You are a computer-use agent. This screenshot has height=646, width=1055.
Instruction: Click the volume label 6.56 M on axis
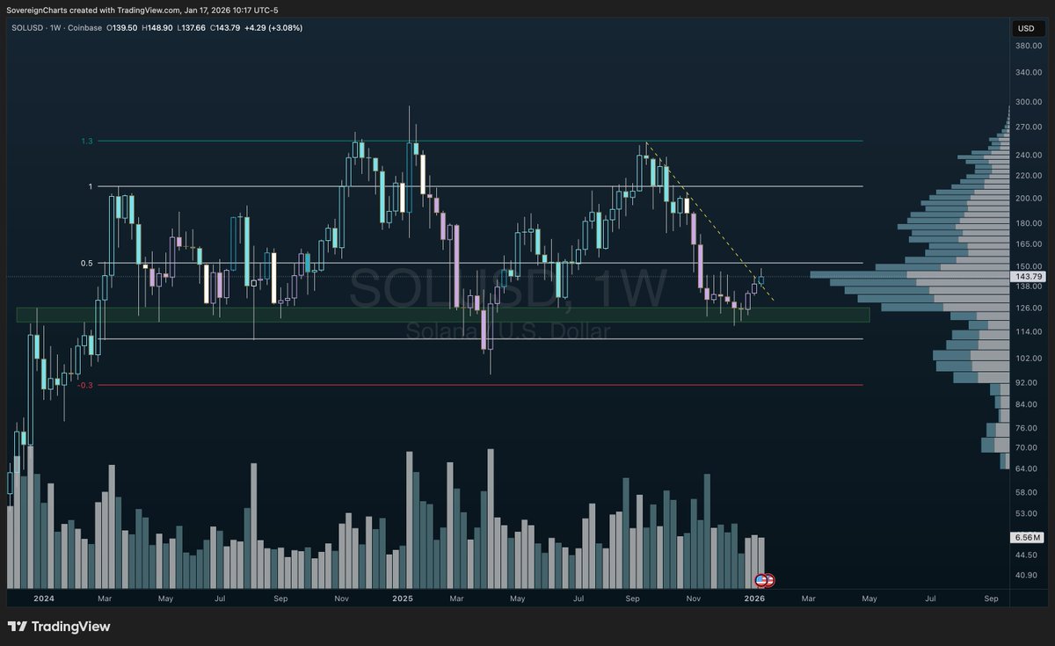pyautogui.click(x=1027, y=537)
